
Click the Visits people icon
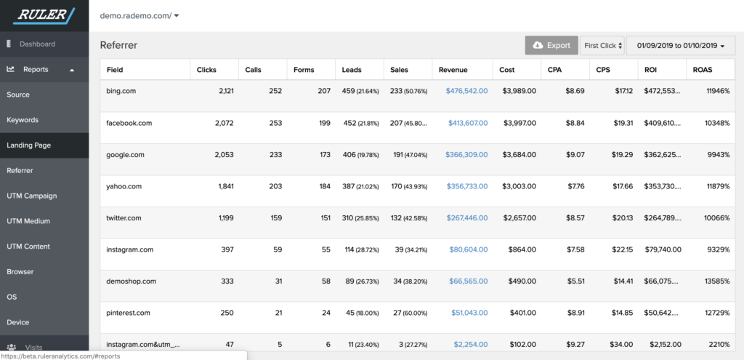coord(12,347)
